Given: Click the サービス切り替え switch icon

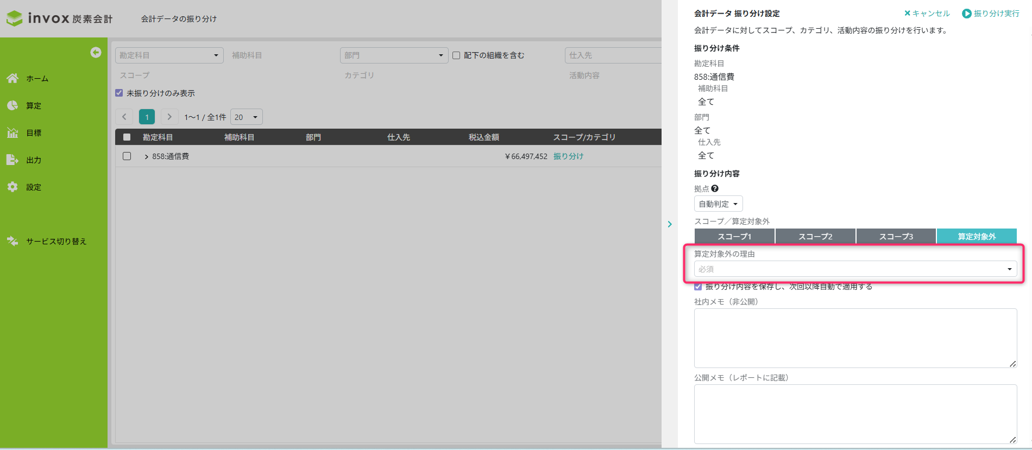Looking at the screenshot, I should (12, 241).
